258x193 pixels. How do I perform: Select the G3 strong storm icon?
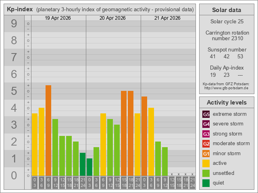pos(206,134)
